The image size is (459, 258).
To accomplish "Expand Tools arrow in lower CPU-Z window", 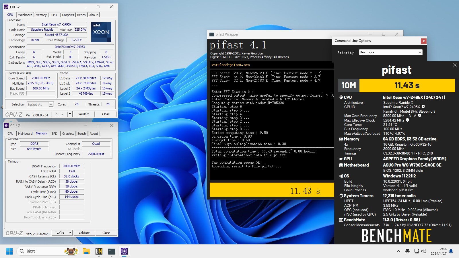I will pyautogui.click(x=70, y=233).
